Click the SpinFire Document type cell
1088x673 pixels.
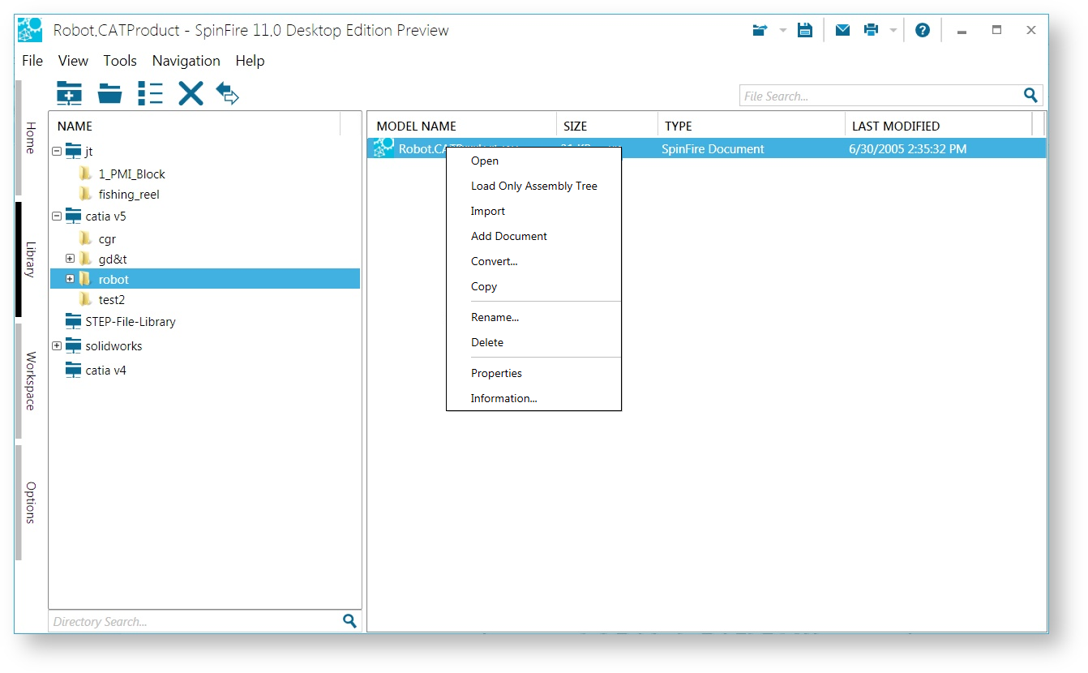713,148
